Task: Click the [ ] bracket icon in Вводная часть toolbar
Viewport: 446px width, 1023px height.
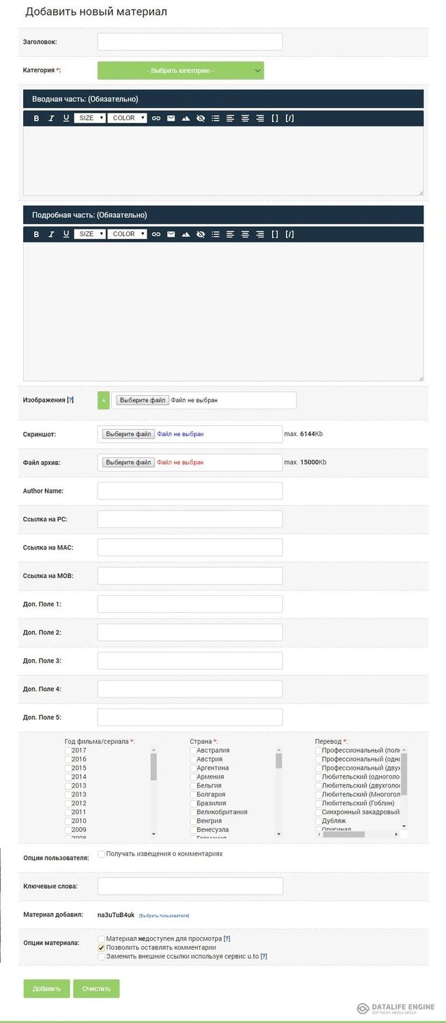Action: (x=275, y=118)
